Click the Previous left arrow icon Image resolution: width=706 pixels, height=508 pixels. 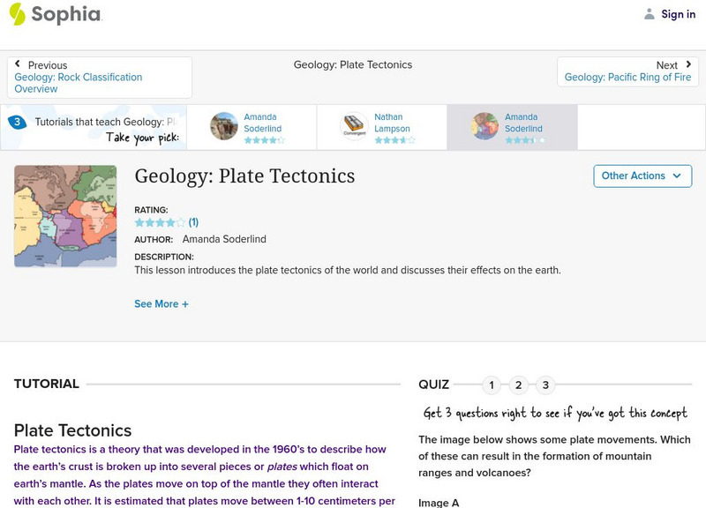point(19,65)
